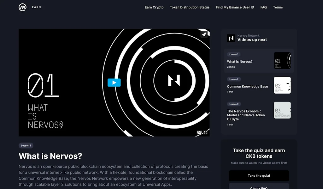Click the CoinMarketCap logo icon
Screen dimensions: 323x189
pyautogui.click(x=22, y=7)
